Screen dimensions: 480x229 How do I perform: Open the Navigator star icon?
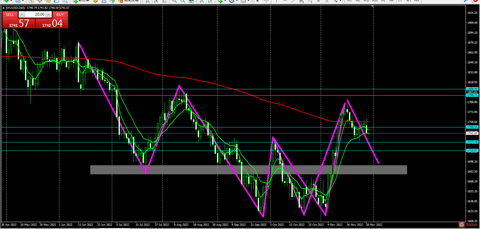point(48,1)
